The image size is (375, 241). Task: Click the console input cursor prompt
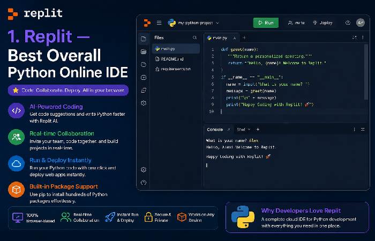[x=207, y=165]
